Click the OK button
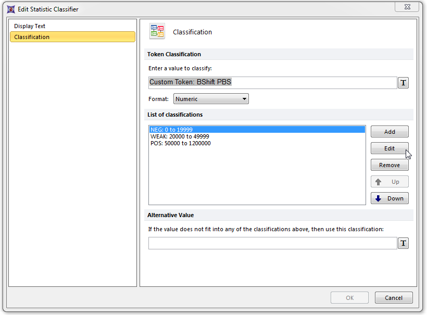The height and width of the screenshot is (315, 427). [350, 298]
